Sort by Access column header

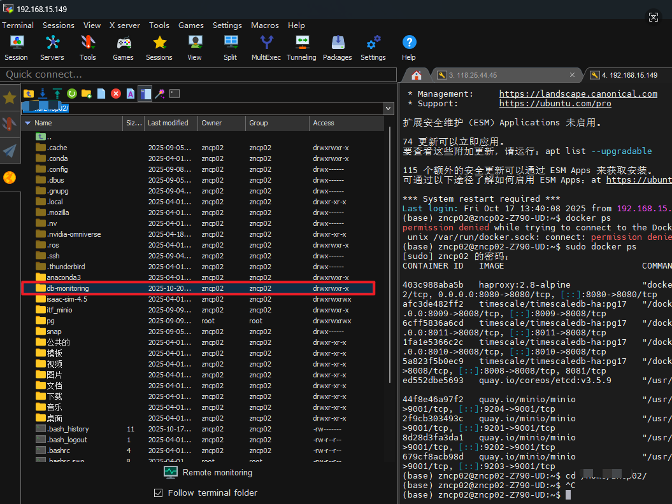click(x=347, y=123)
